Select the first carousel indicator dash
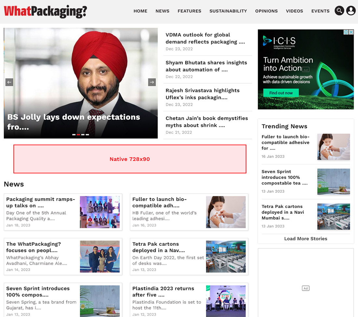The width and height of the screenshot is (358, 317). (x=74, y=135)
